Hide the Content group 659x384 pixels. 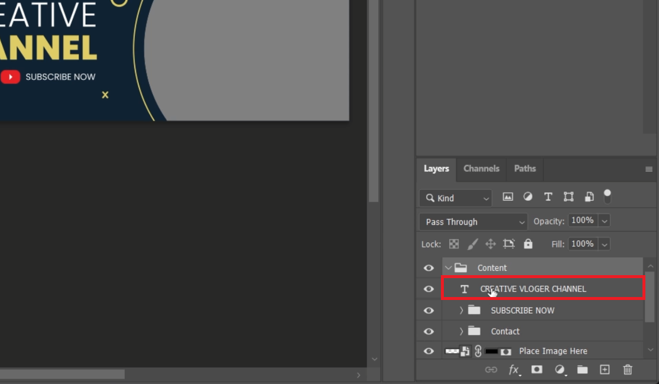pyautogui.click(x=428, y=268)
